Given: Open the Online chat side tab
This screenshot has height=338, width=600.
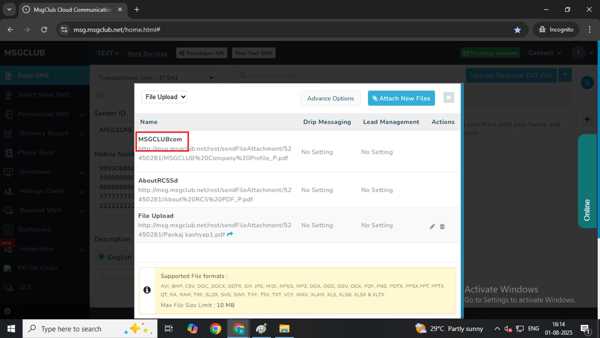Looking at the screenshot, I should click(587, 181).
